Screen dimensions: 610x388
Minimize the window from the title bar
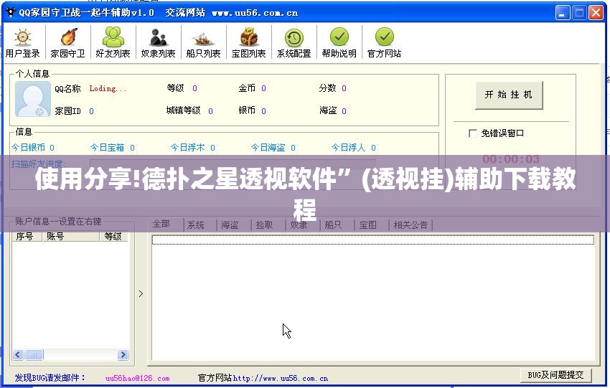(x=562, y=13)
